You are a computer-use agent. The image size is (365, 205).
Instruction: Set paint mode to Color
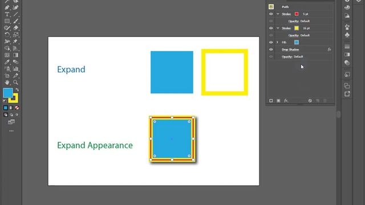click(6, 108)
